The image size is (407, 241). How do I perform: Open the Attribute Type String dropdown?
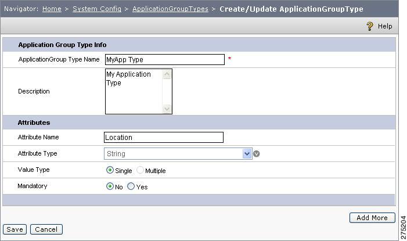click(178, 154)
